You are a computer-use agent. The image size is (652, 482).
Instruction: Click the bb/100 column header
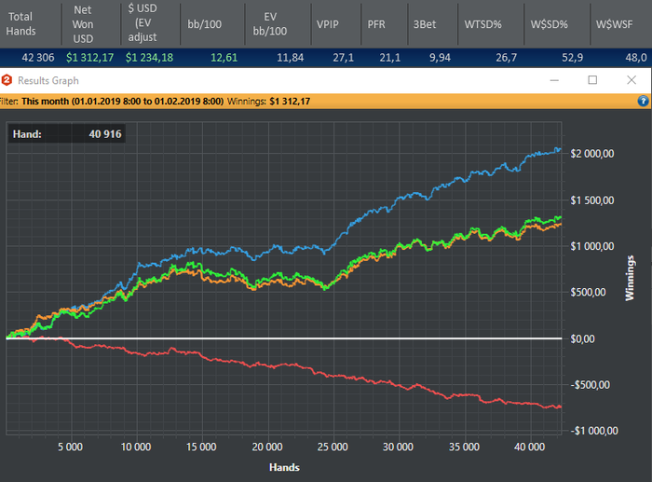[x=204, y=24]
